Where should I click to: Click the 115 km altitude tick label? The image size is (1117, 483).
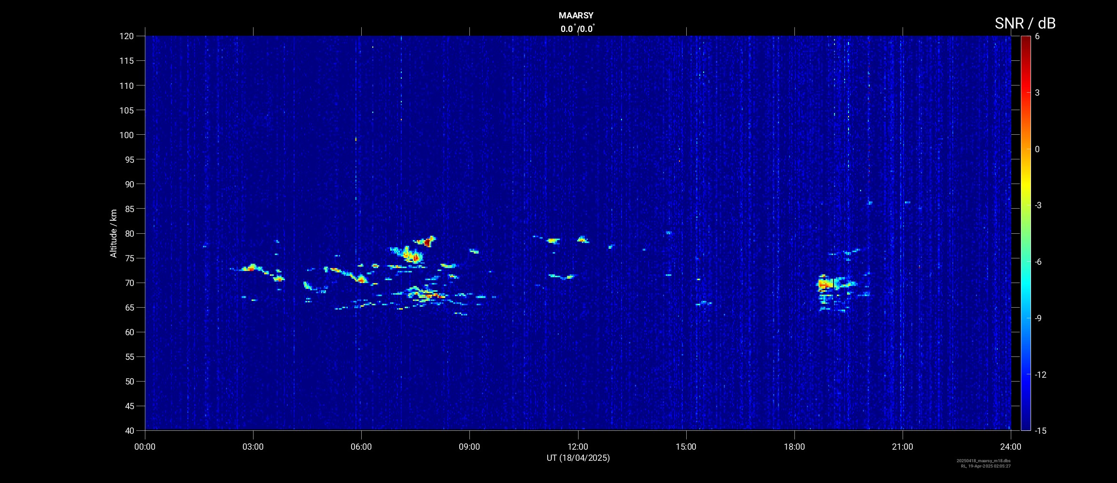(x=127, y=61)
